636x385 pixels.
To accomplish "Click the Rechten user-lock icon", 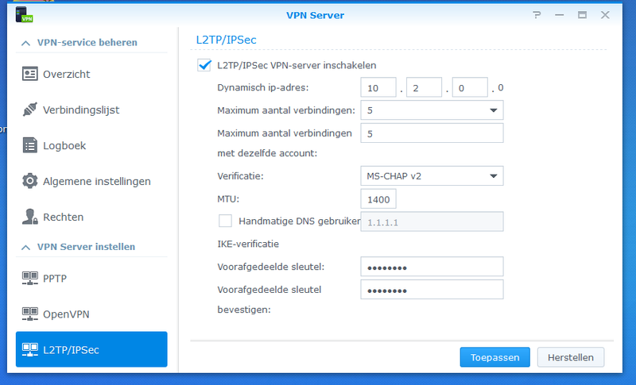I will (30, 217).
